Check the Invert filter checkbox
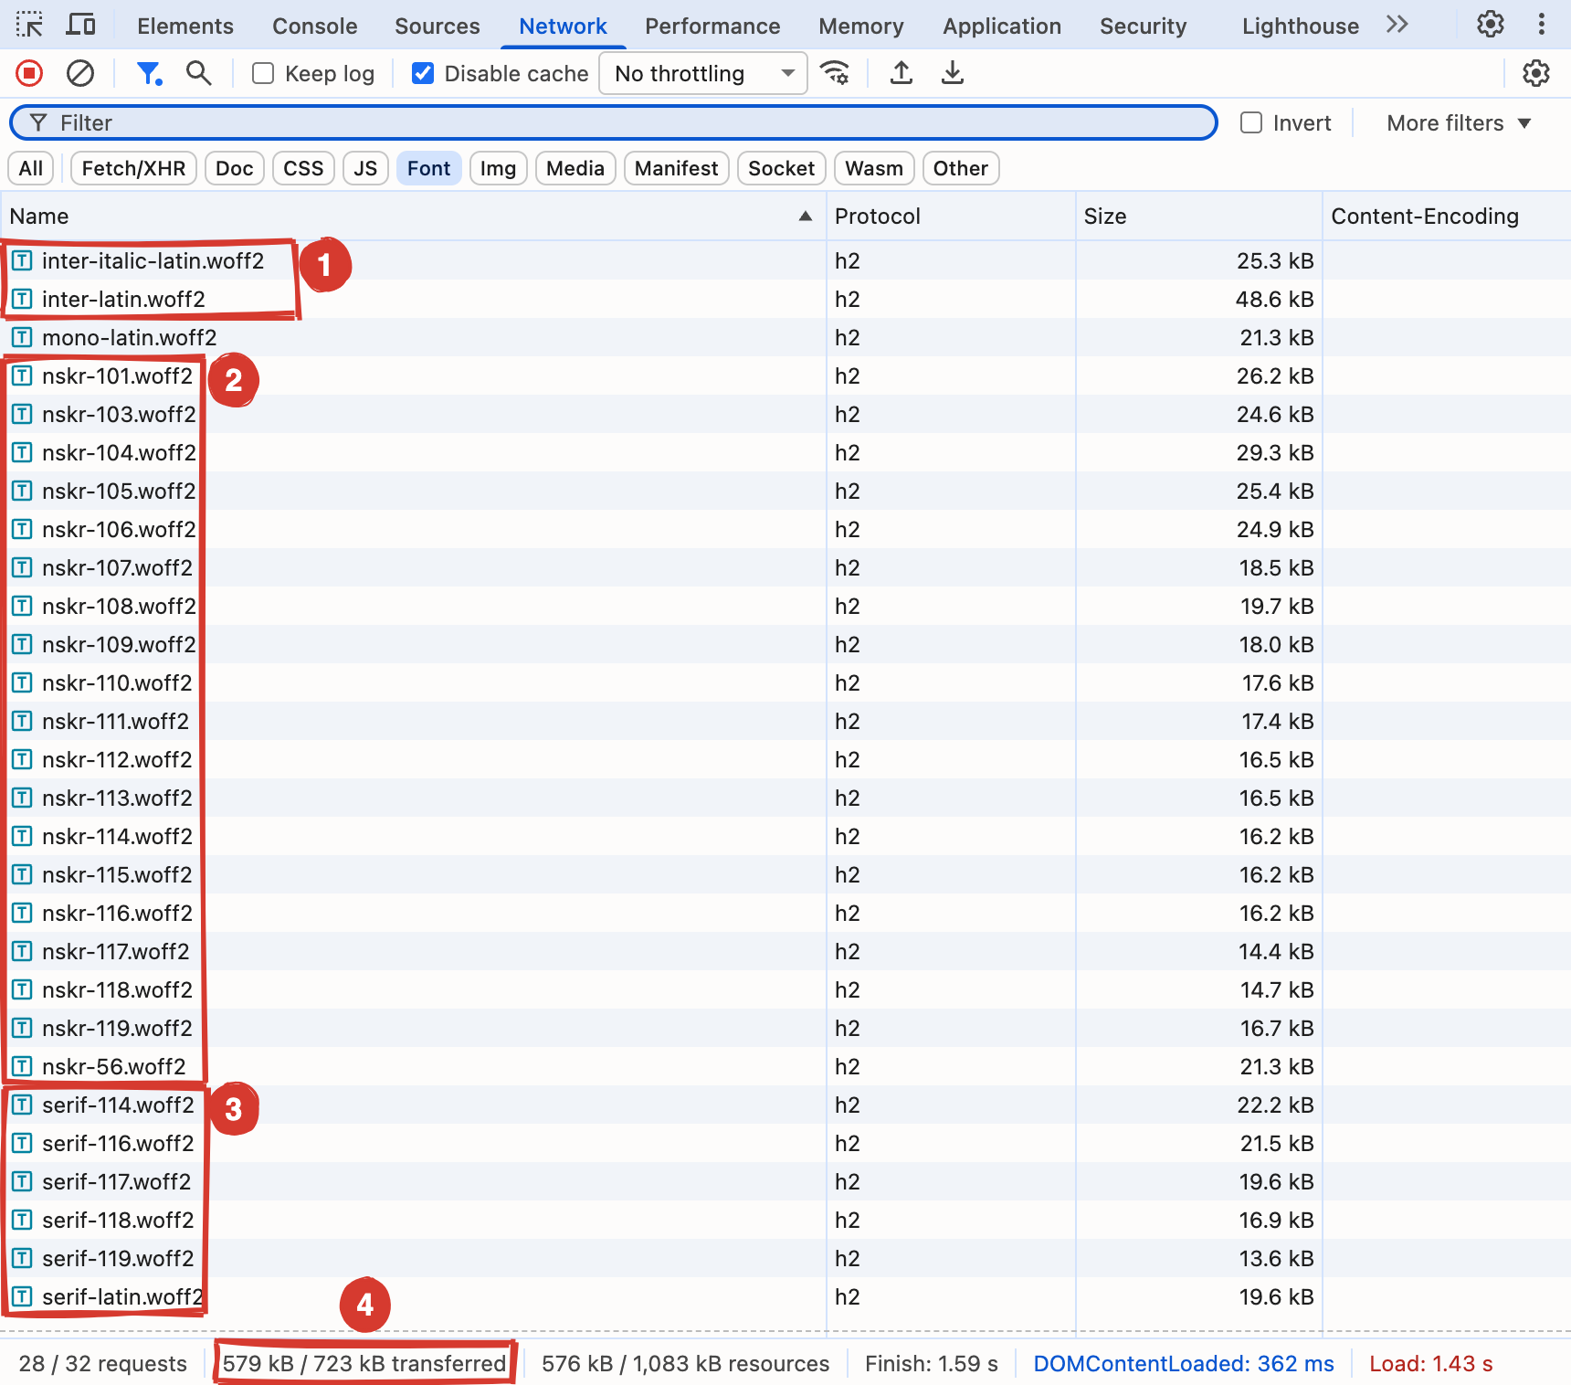1571x1385 pixels. point(1251,122)
